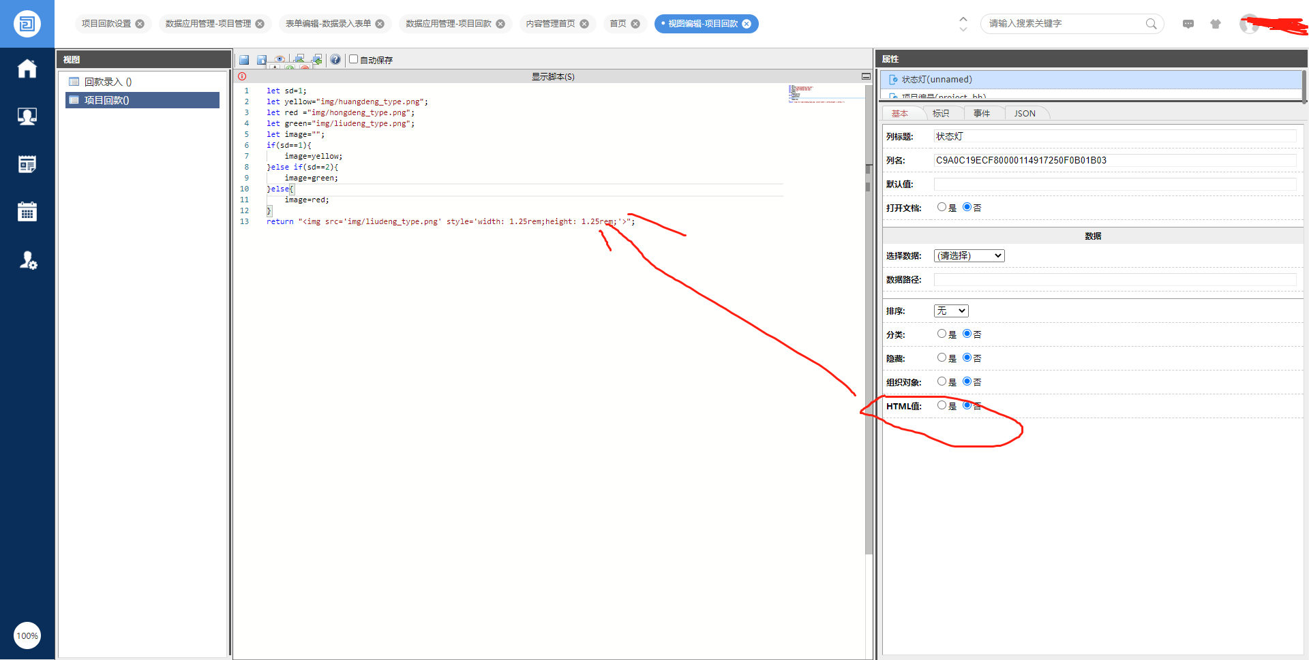
Task: Click the red error indicator icon
Action: pyautogui.click(x=242, y=76)
